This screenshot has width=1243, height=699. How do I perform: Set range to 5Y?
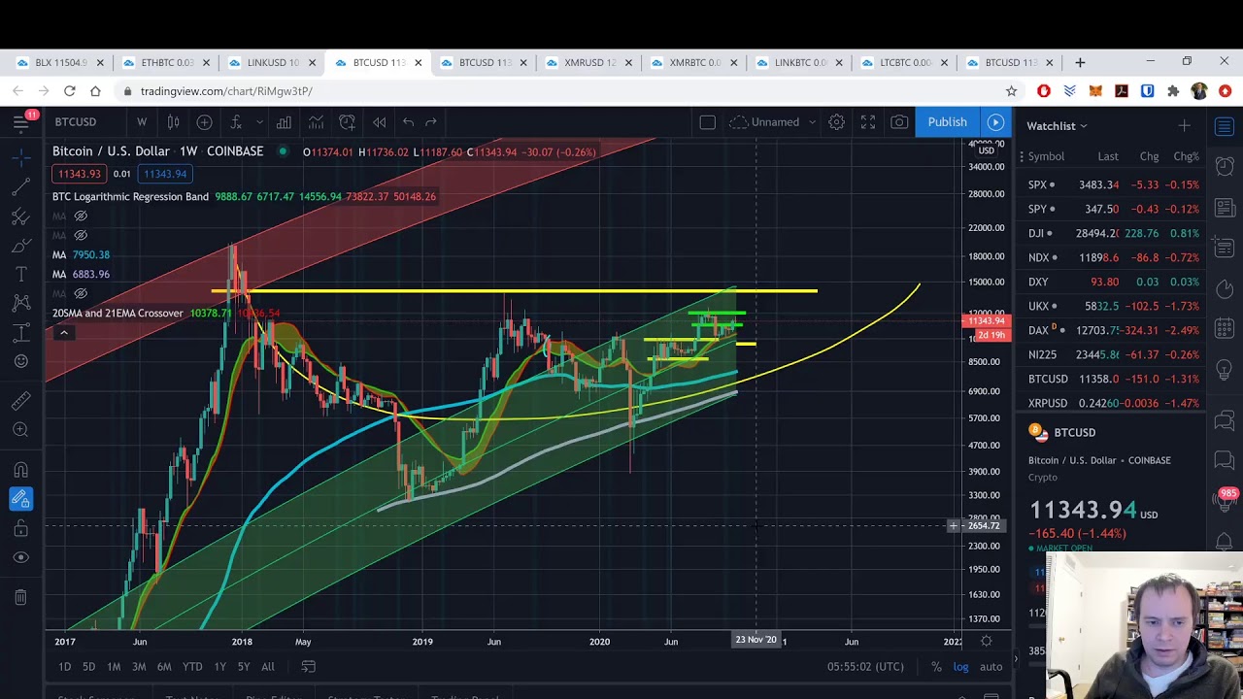[244, 667]
